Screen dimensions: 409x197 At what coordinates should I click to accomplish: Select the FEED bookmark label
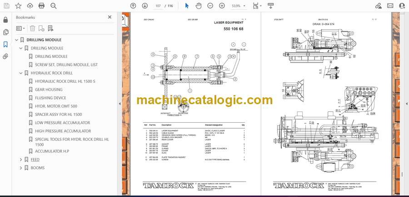35,159
